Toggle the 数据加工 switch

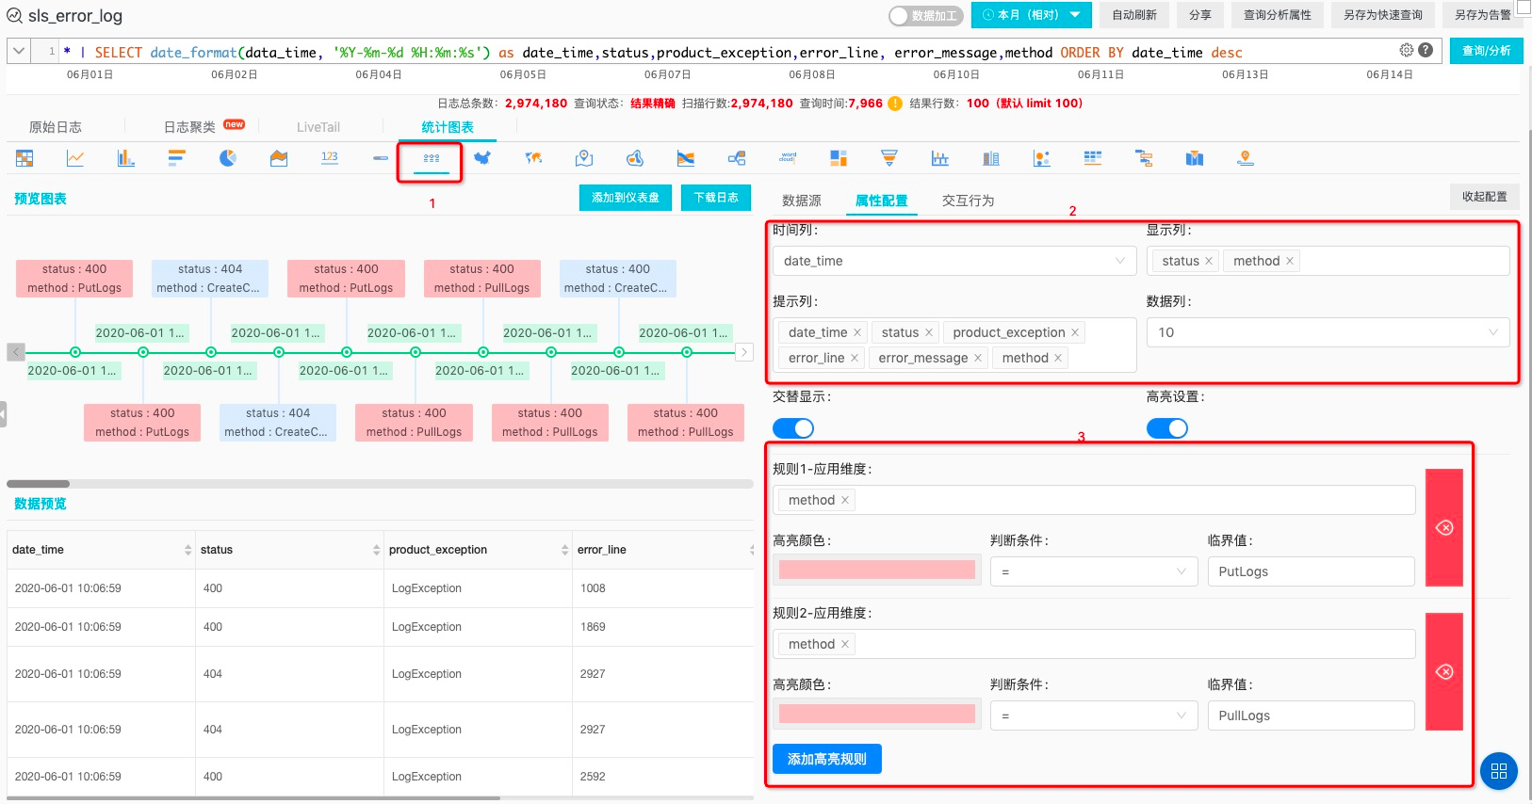coord(926,15)
